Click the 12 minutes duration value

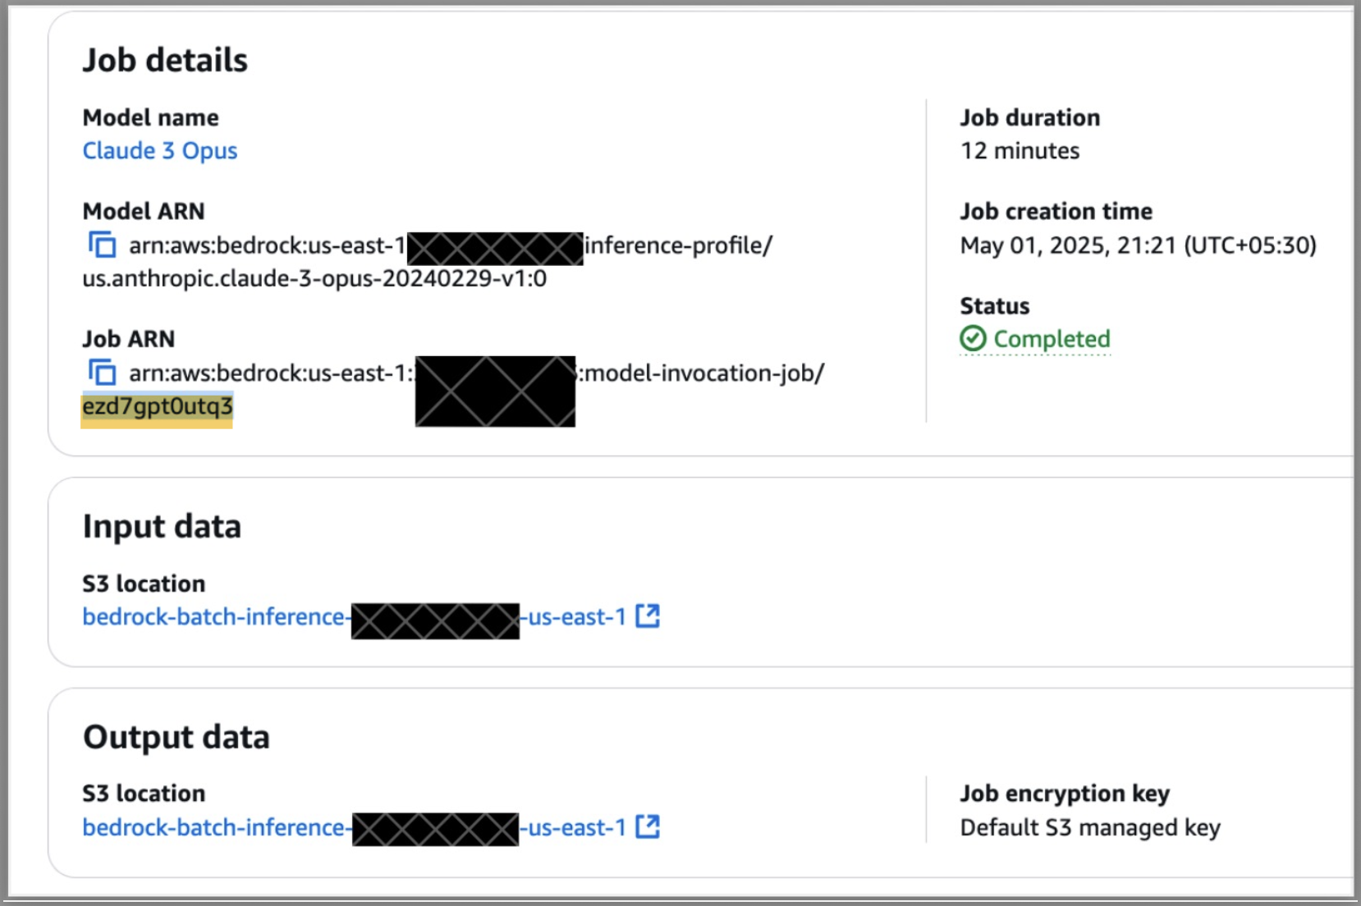(1020, 151)
